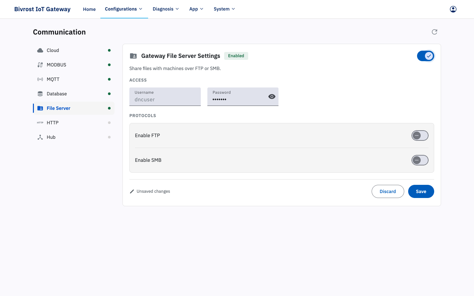The image size is (474, 296).
Task: Click the Hub network icon
Action: click(x=40, y=137)
